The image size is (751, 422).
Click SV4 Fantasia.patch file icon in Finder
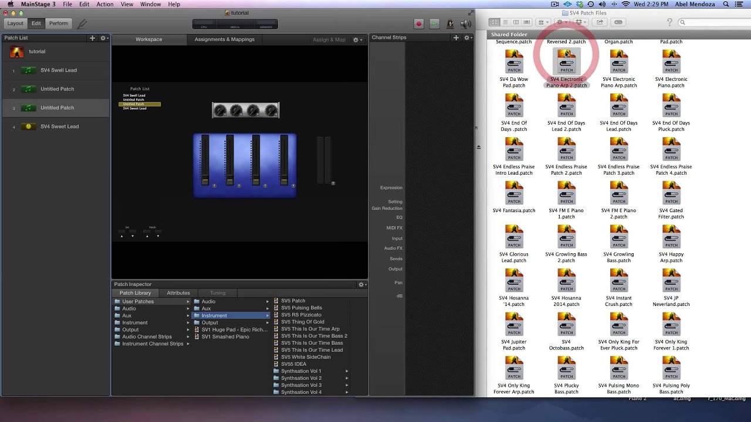(x=514, y=193)
